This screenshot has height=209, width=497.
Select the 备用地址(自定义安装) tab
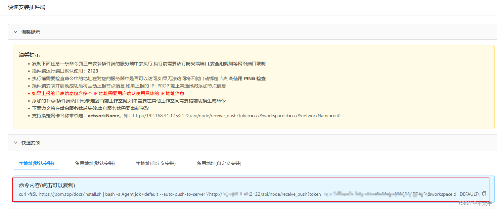pos(218,163)
